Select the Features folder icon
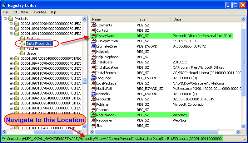 23,39
